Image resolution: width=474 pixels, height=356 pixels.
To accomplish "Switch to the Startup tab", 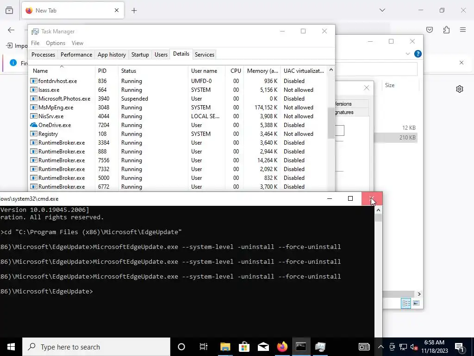I will click(x=140, y=55).
